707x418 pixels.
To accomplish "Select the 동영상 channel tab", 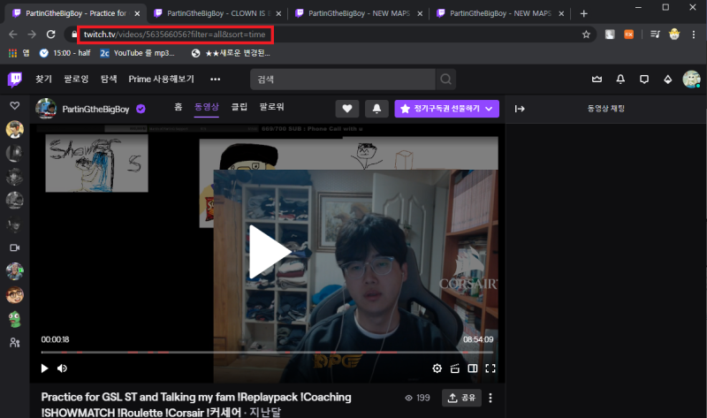I will pos(207,107).
